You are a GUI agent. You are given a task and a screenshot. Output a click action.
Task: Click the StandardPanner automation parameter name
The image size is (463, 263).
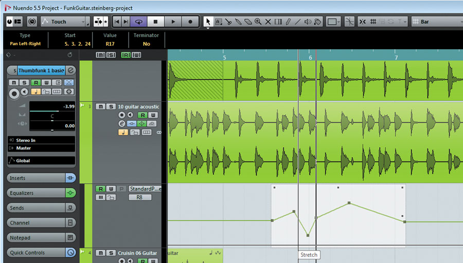145,189
